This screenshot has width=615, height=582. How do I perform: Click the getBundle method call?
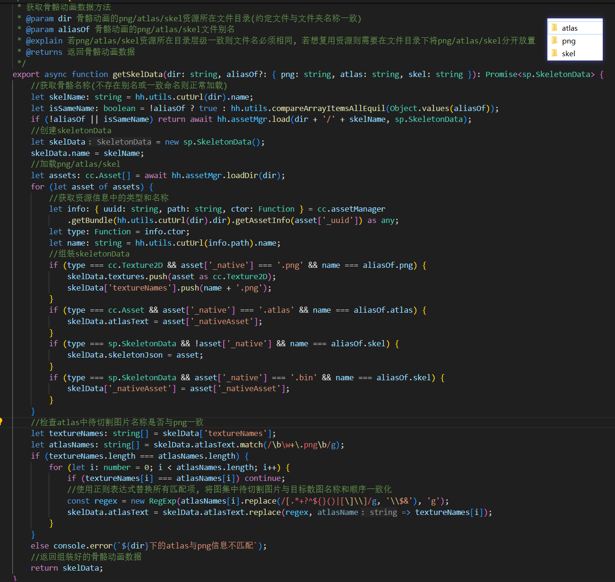click(x=92, y=220)
